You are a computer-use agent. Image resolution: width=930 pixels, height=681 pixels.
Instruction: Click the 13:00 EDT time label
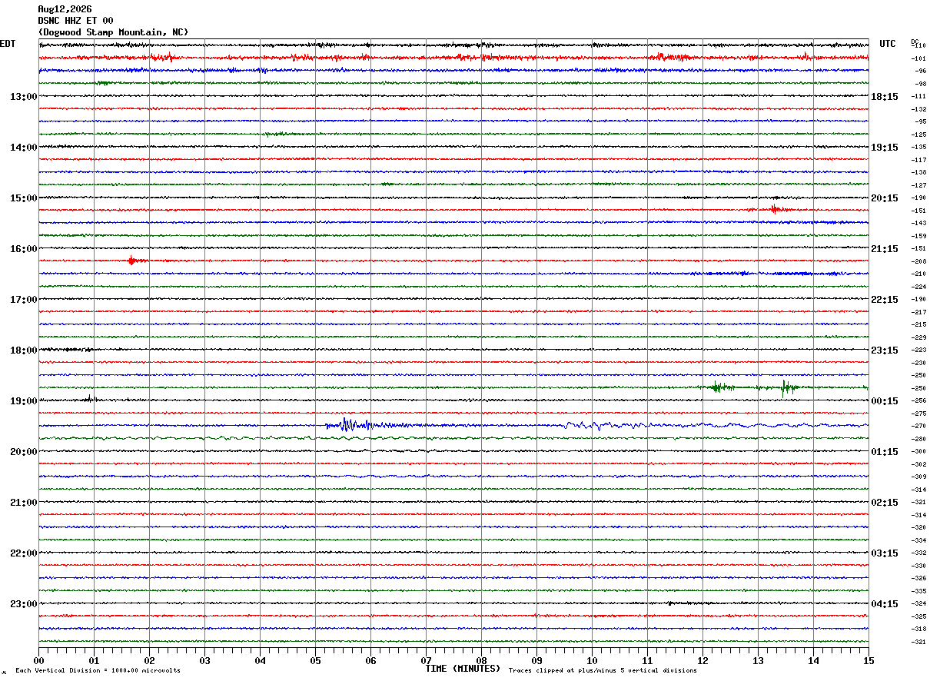24,96
